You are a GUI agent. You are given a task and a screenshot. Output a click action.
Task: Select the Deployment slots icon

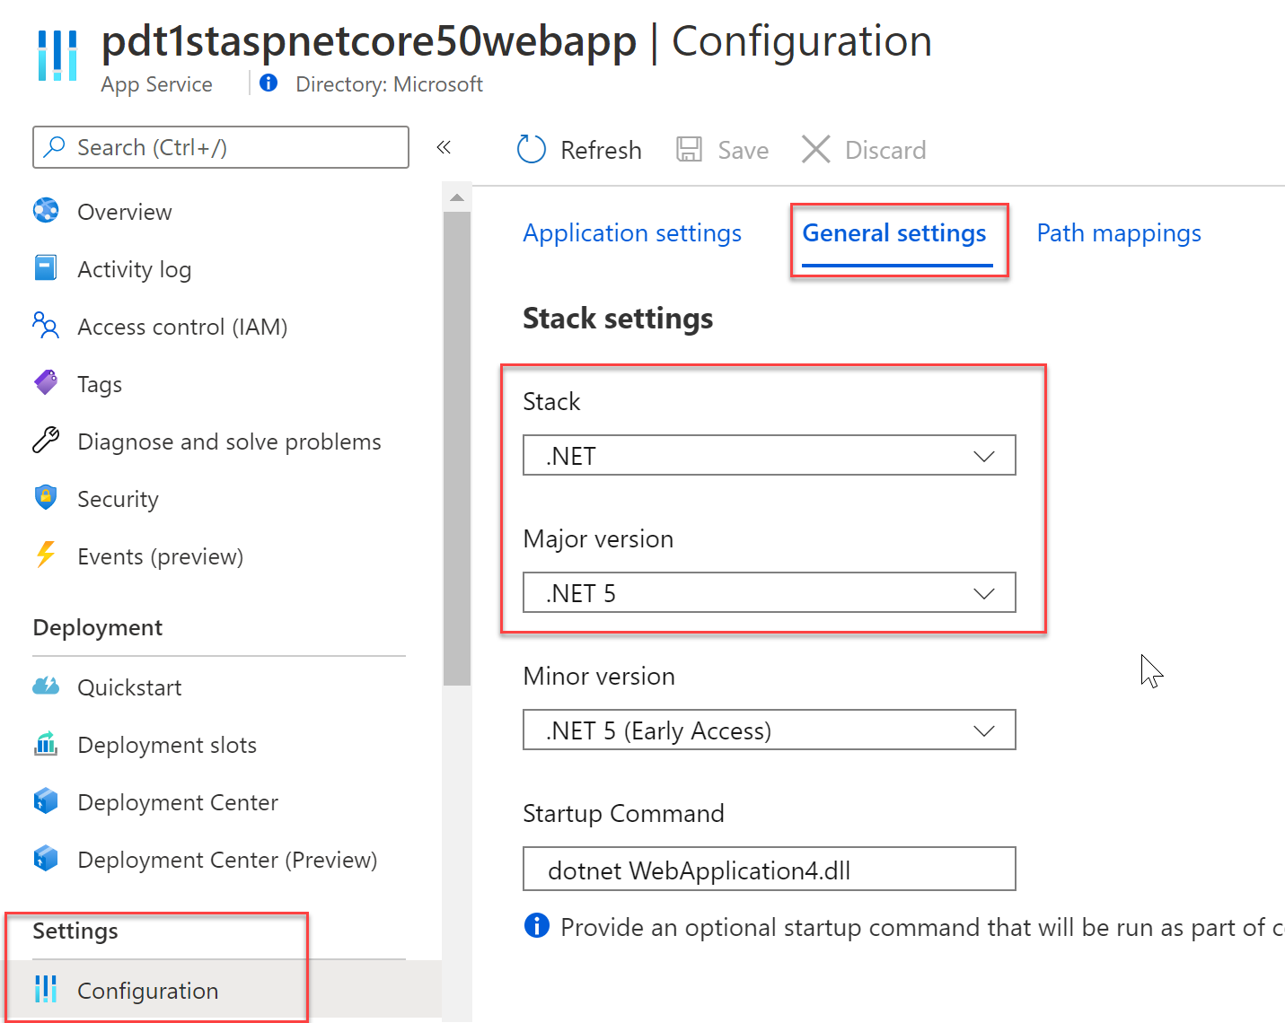[x=46, y=744]
